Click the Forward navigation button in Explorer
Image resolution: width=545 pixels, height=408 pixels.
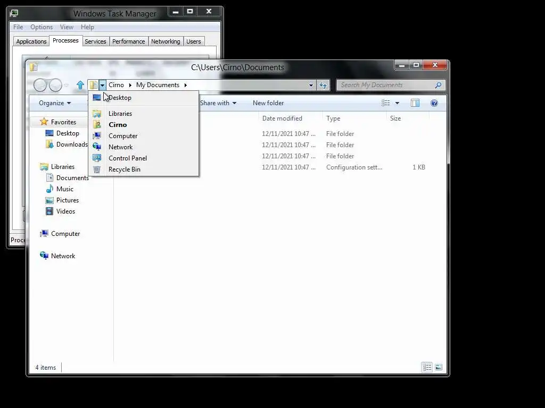pos(55,85)
